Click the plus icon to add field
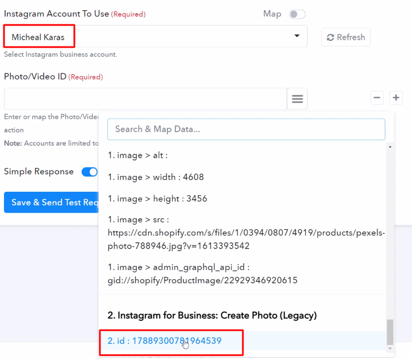The image size is (412, 358). coord(396,98)
